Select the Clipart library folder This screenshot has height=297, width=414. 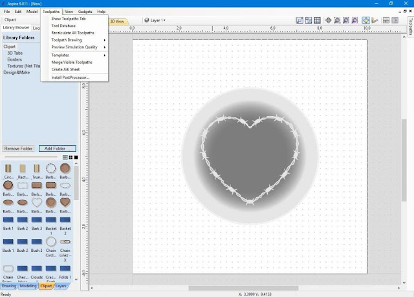coord(10,46)
